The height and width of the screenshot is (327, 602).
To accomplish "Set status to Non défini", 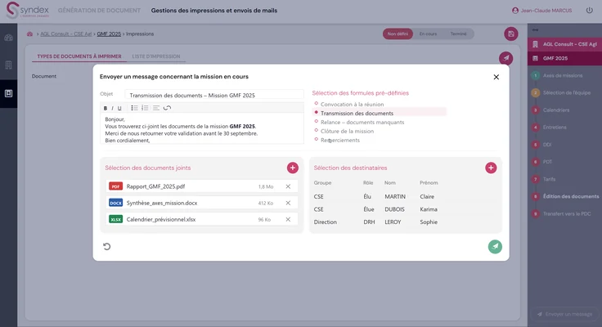I will tap(398, 34).
